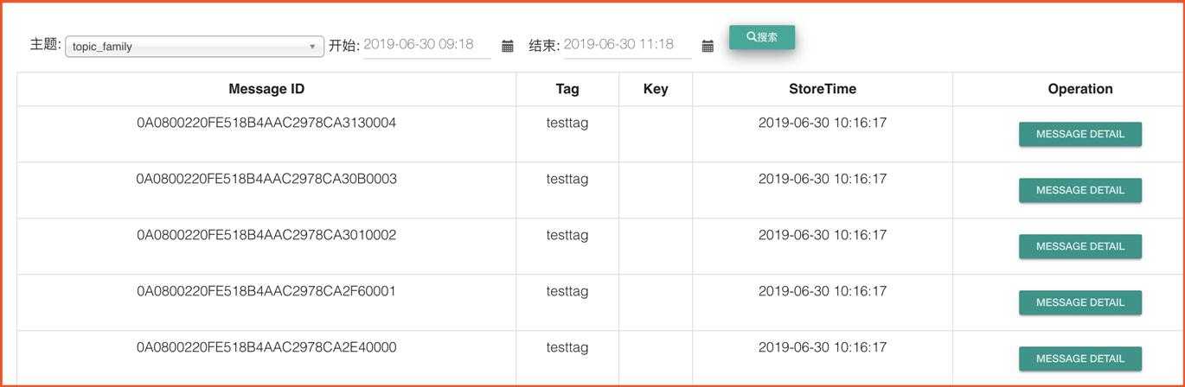
Task: Open Message Detail for ID ending 30B0003
Action: [1080, 190]
